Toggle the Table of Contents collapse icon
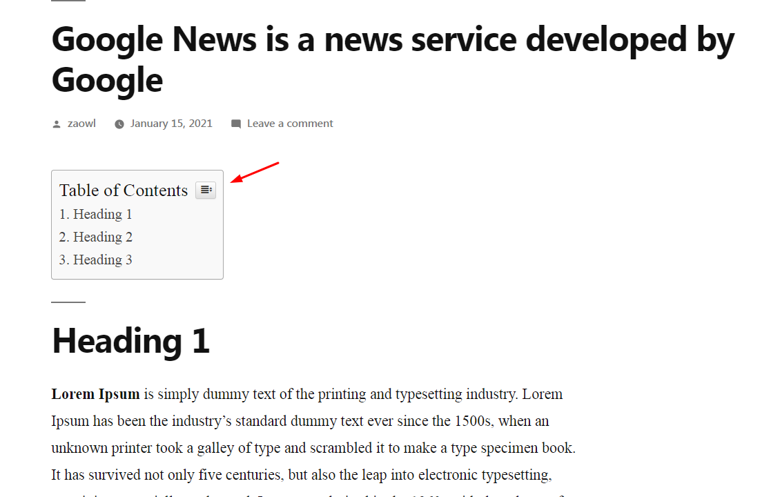Image resolution: width=771 pixels, height=497 pixels. click(206, 190)
